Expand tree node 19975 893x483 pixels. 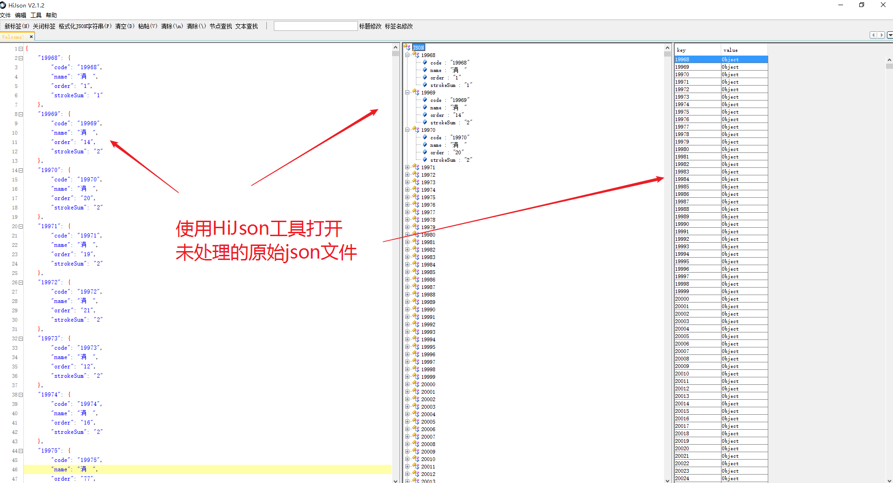pos(407,197)
